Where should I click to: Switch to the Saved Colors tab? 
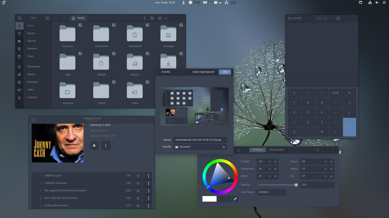coord(277,150)
